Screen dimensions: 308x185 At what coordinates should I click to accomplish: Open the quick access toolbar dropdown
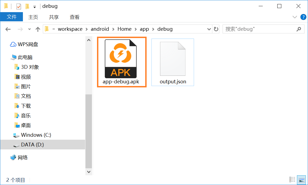click(34, 7)
